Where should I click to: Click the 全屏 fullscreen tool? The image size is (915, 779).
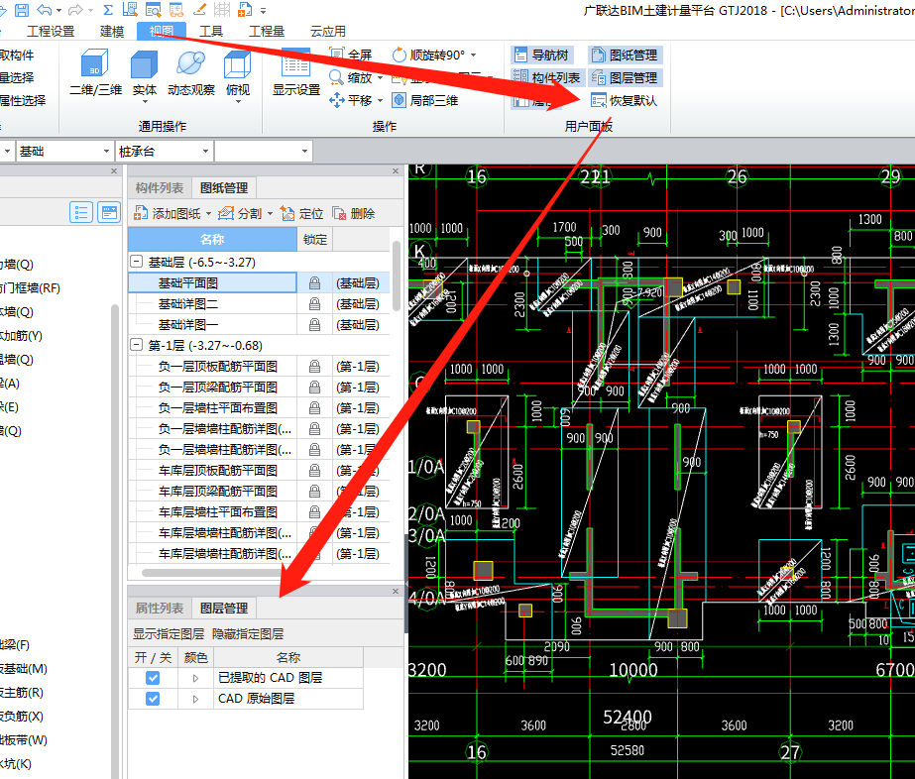tap(351, 55)
